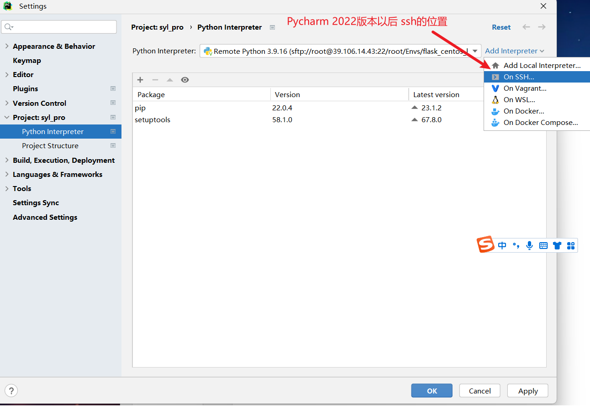Toggle punctuation mode in Sogou toolbar
Screen dimensions: 590x409
pyautogui.click(x=516, y=245)
